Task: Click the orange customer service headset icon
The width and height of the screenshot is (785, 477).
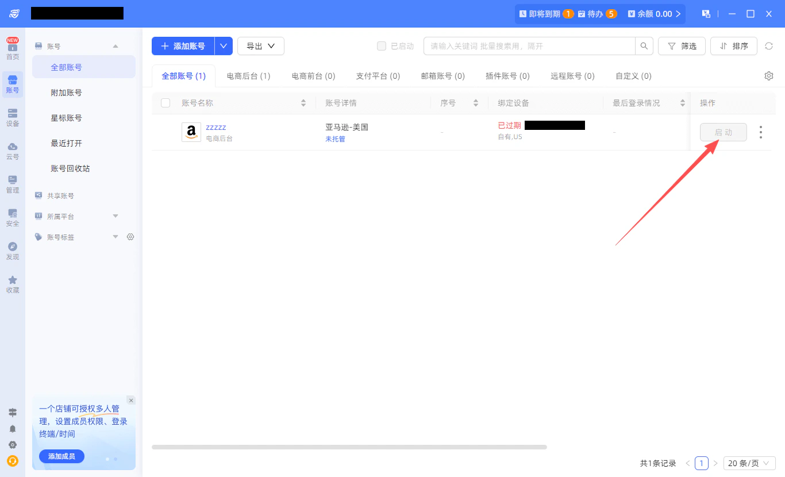Action: pos(13,461)
